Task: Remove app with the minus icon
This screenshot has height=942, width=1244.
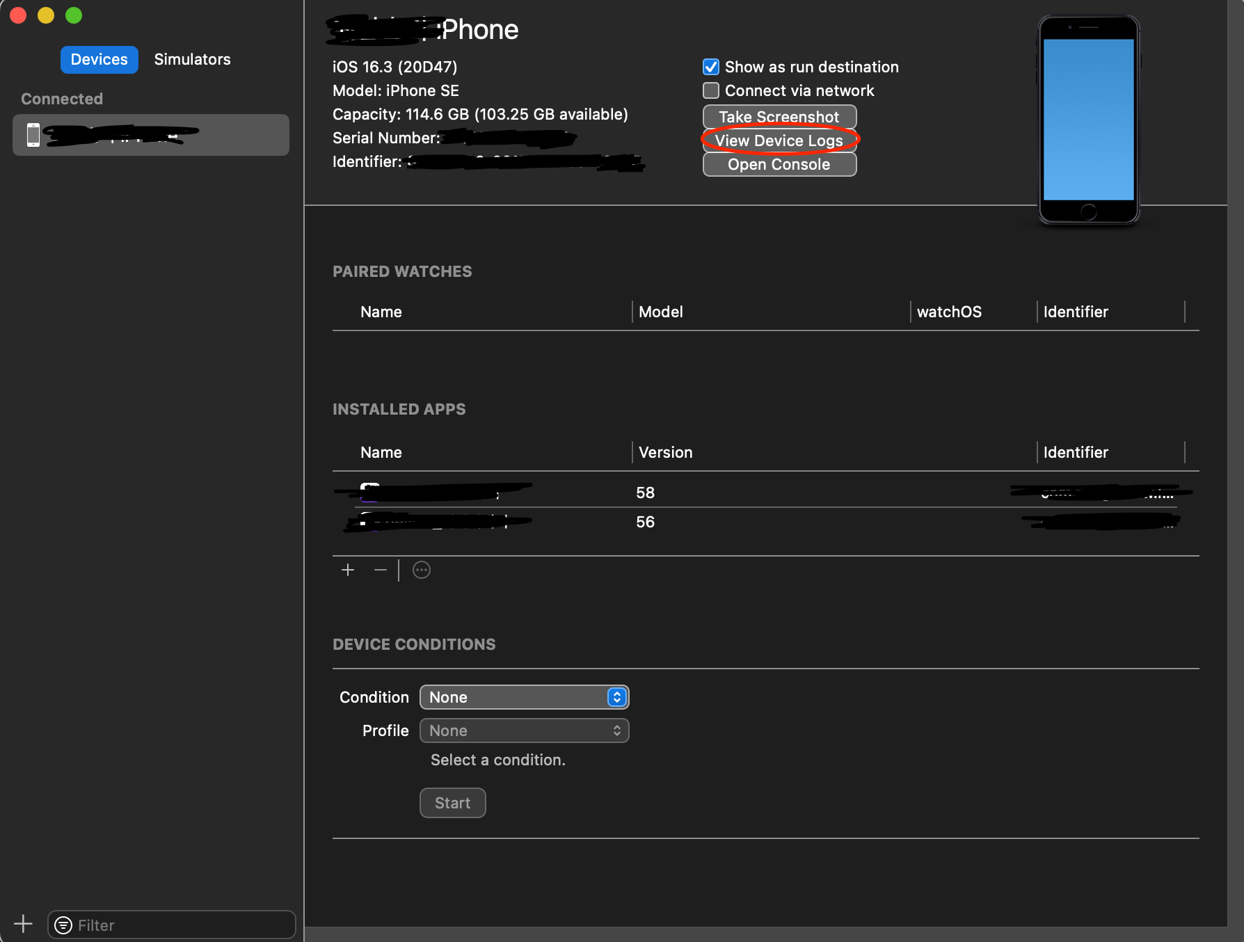Action: [380, 570]
